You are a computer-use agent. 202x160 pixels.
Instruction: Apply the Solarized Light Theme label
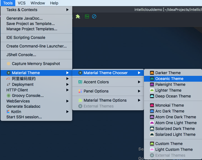(x=175, y=134)
